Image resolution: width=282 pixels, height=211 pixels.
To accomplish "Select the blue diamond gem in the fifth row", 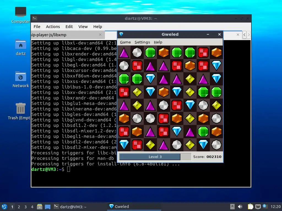I will coord(190,105).
